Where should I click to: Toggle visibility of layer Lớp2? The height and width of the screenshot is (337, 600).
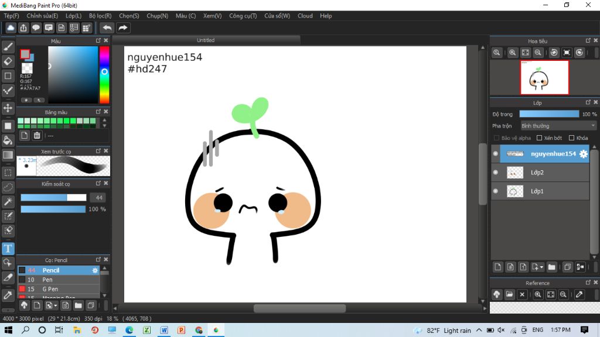(x=496, y=173)
